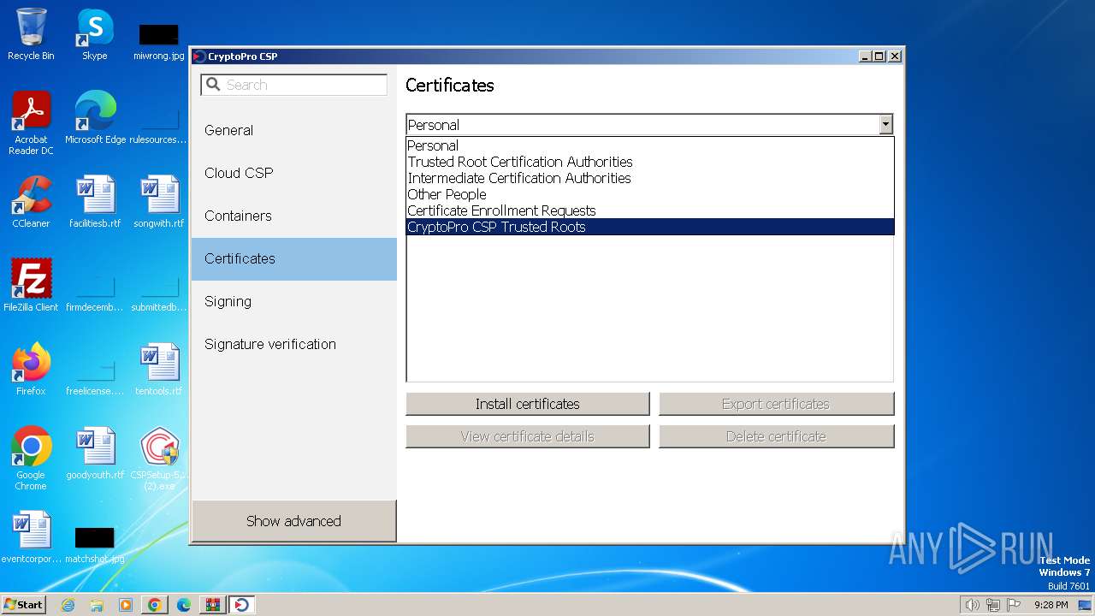The image size is (1095, 616).
Task: Open CCleaner desktop shortcut
Action: pos(31,202)
